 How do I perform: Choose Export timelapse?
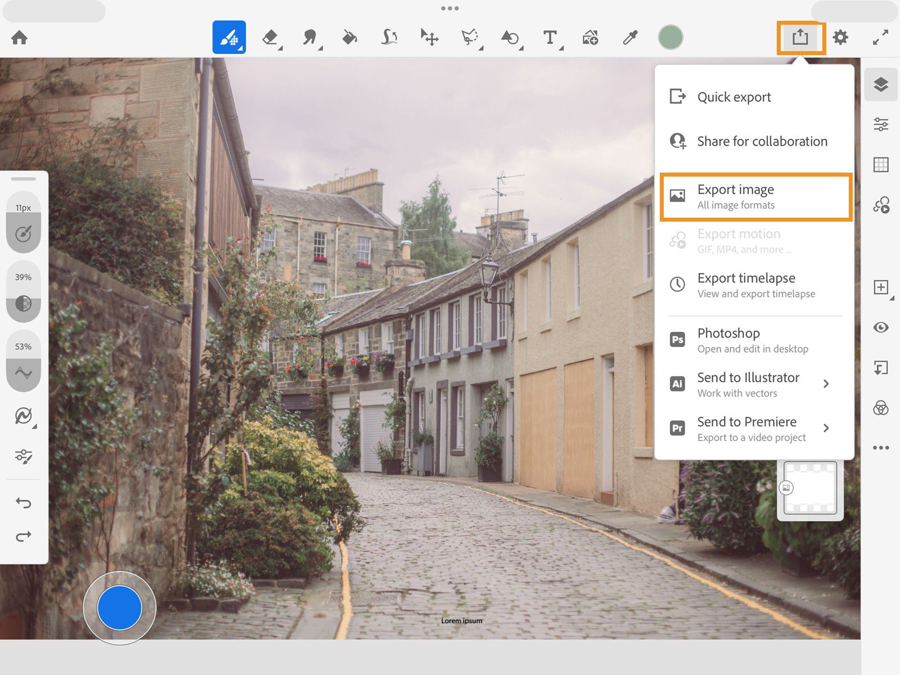pyautogui.click(x=754, y=285)
